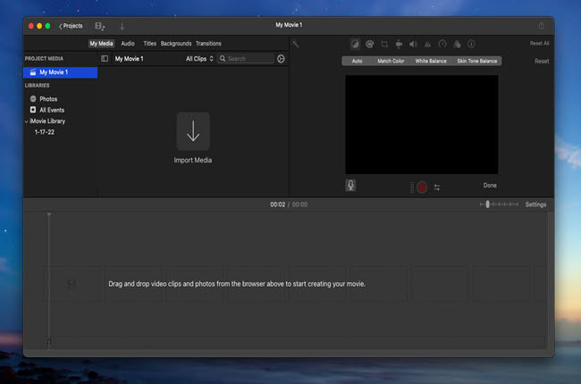Image resolution: width=581 pixels, height=384 pixels.
Task: Click the magic wand enhance icon
Action: 296,45
